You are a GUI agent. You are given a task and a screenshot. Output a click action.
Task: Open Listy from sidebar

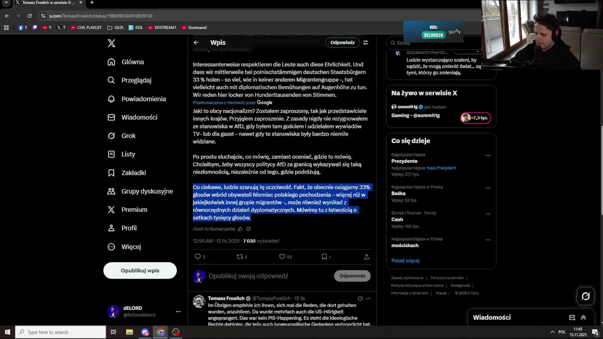(121, 154)
